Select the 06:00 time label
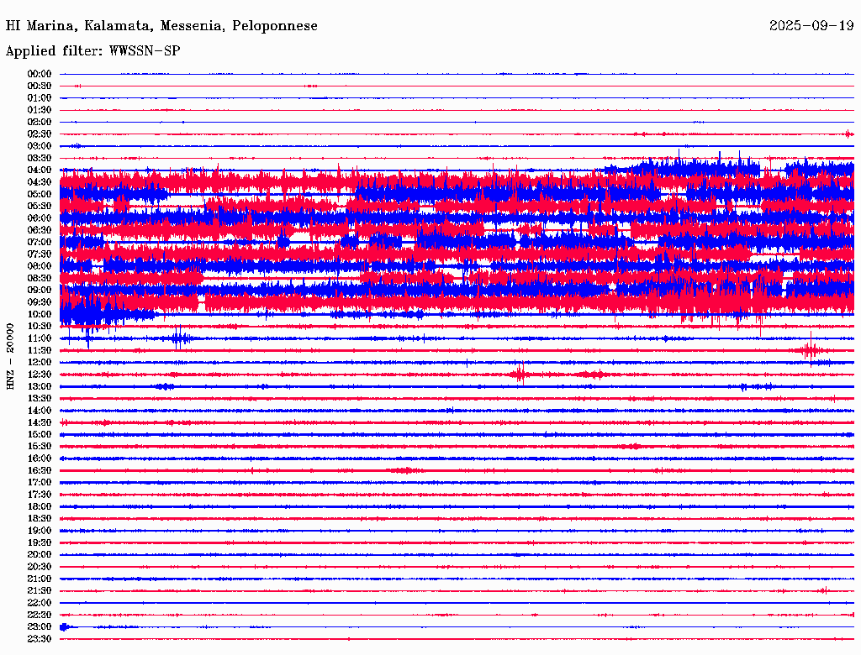This screenshot has height=655, width=861. pos(40,218)
